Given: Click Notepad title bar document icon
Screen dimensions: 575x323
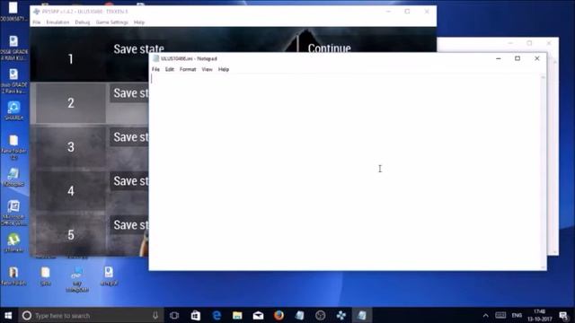Looking at the screenshot, I should 155,58.
